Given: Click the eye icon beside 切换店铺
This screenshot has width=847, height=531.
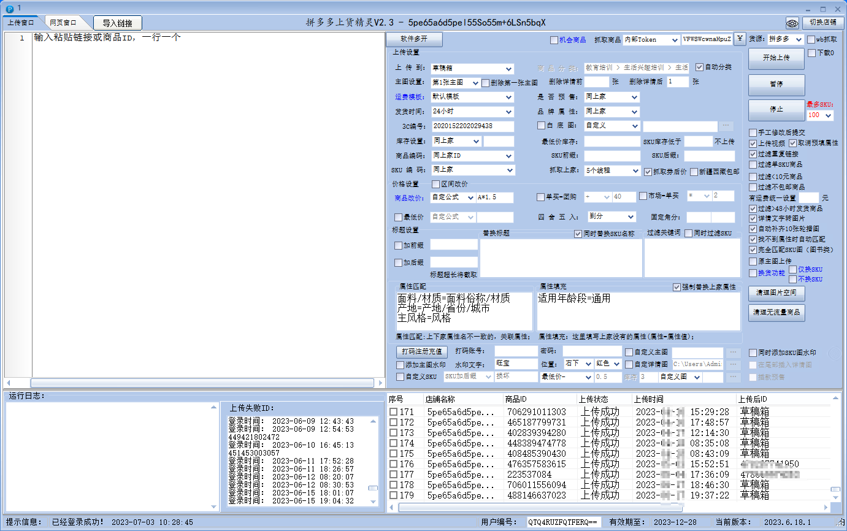Looking at the screenshot, I should (792, 23).
